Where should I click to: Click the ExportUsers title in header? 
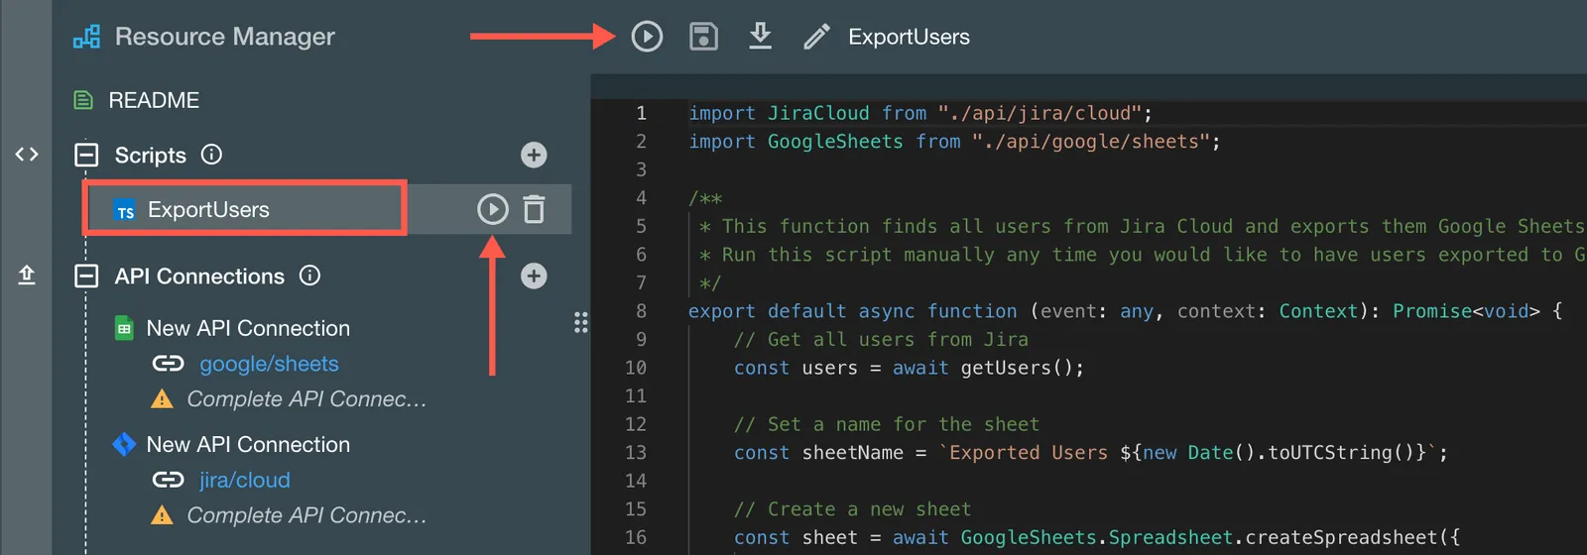(909, 37)
